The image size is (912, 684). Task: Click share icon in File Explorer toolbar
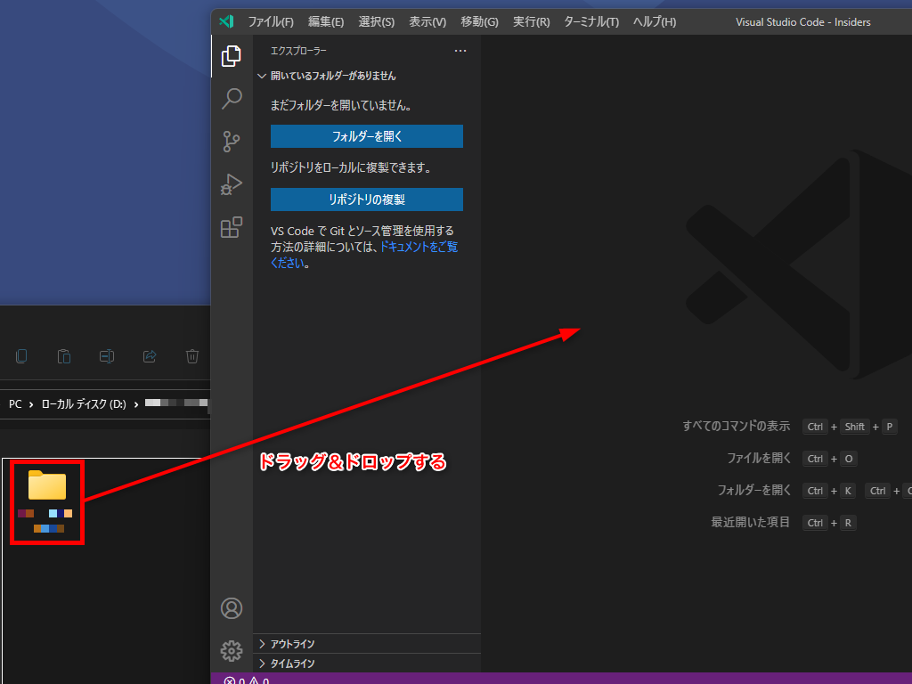[150, 356]
